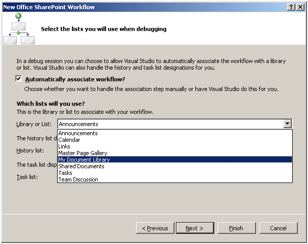Click the workflow diagram icon in header
The image size is (308, 244).
[19, 28]
